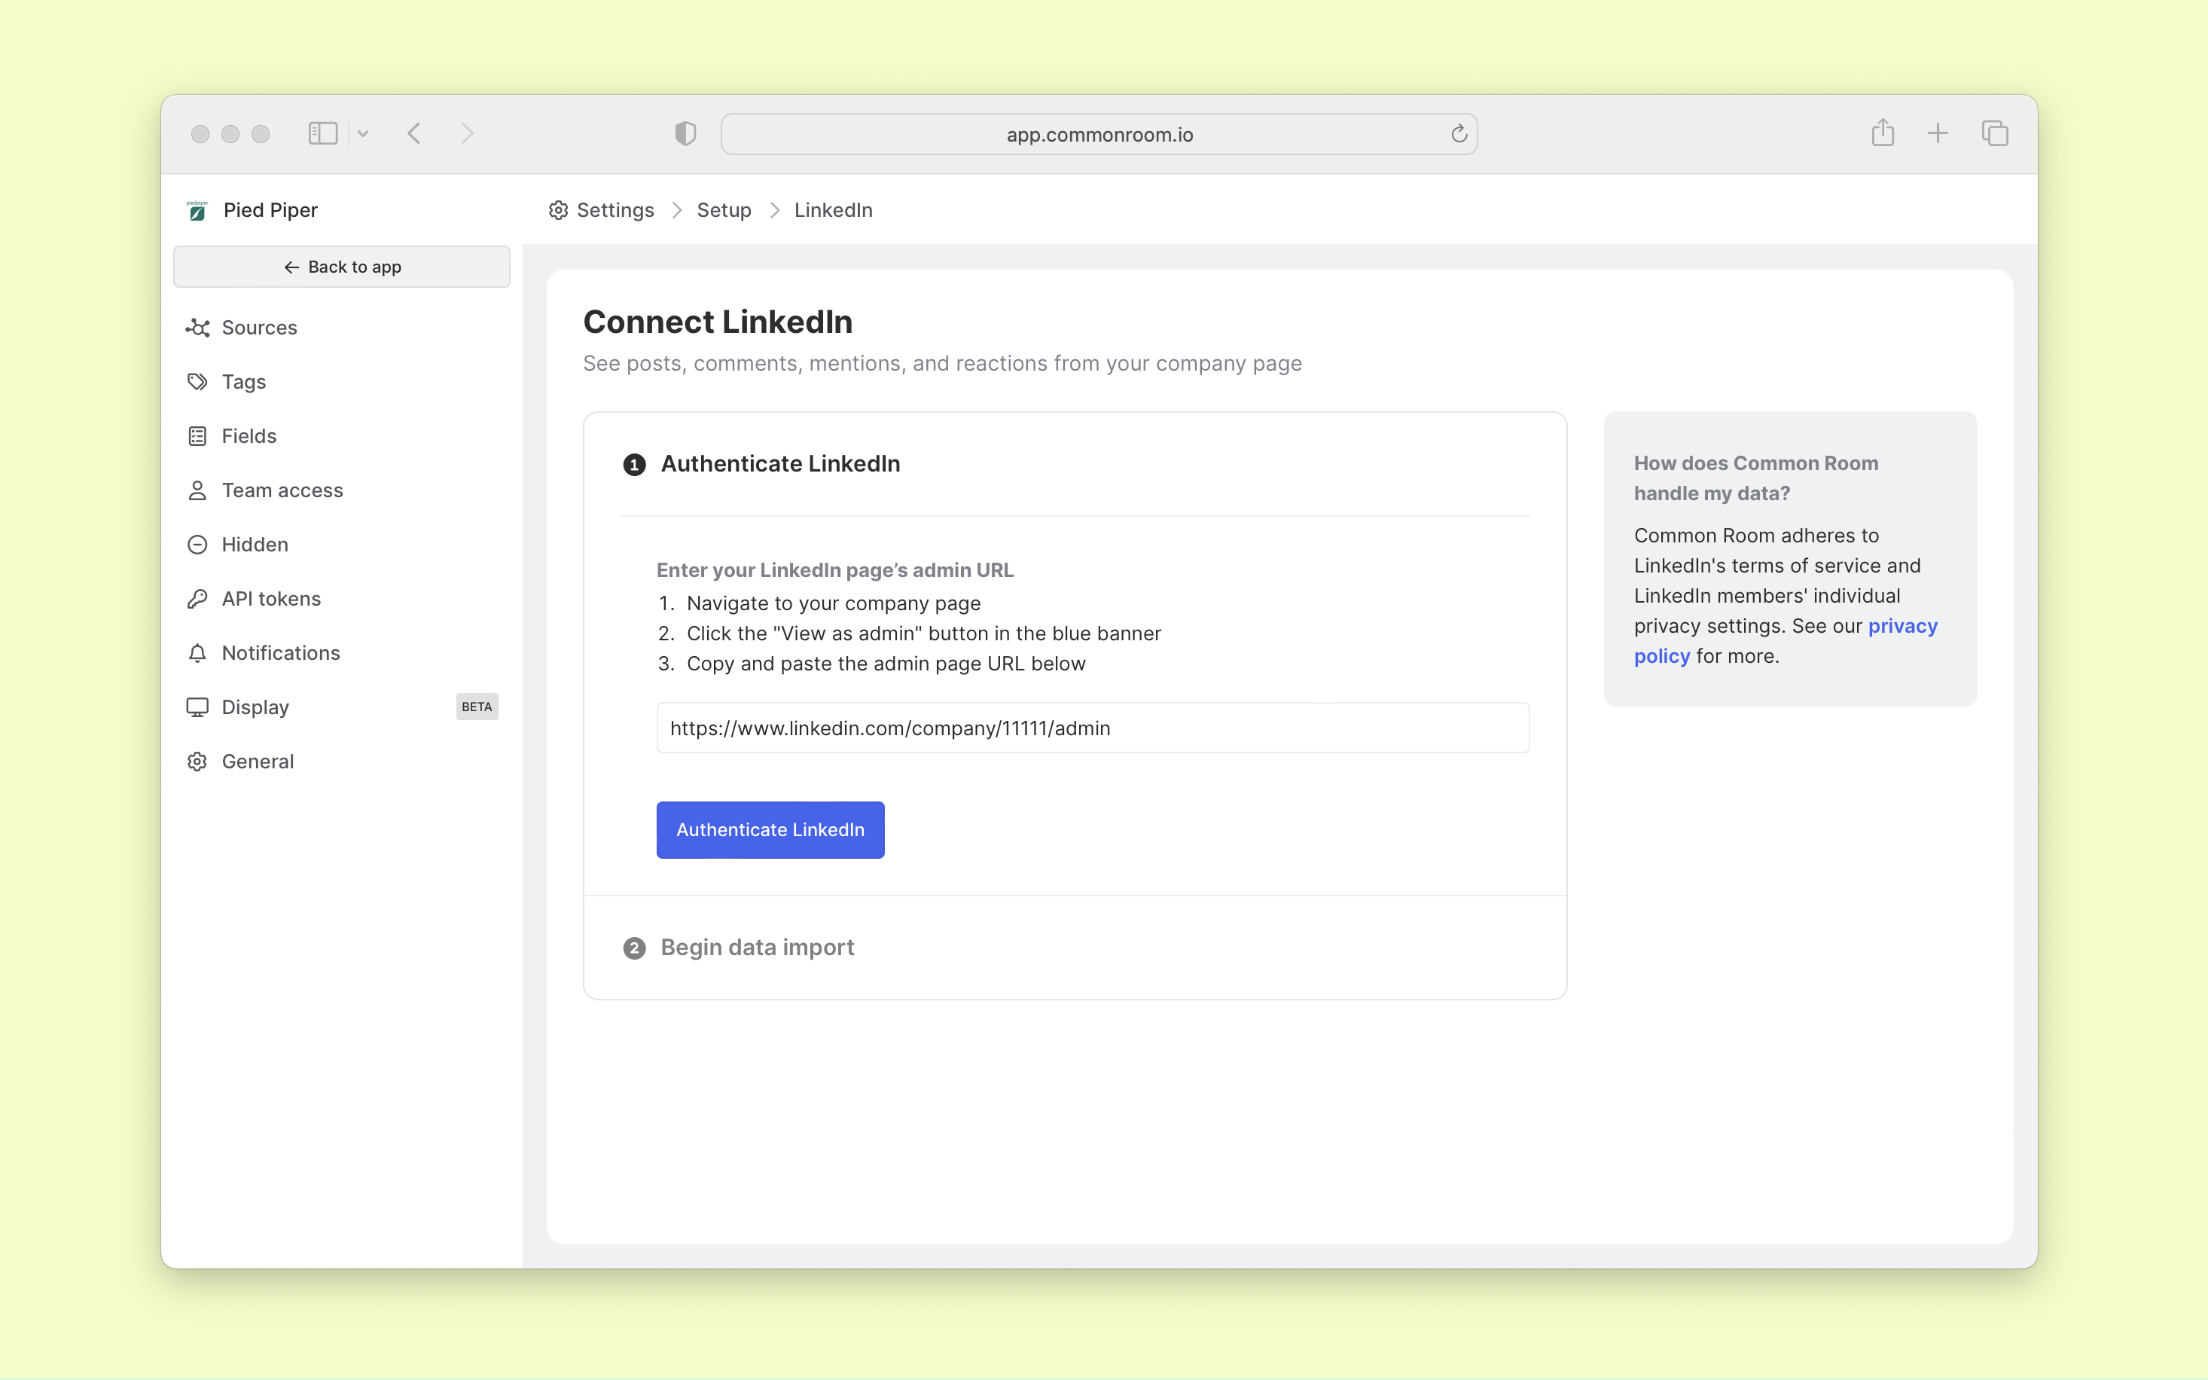
Task: Click the Sources icon in sidebar
Action: point(197,328)
